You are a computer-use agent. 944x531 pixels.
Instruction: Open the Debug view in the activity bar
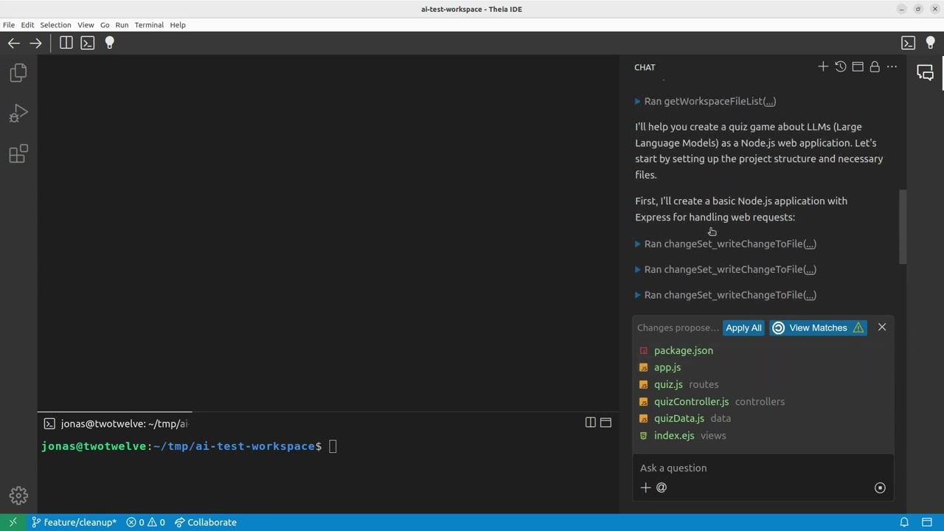[x=18, y=113]
